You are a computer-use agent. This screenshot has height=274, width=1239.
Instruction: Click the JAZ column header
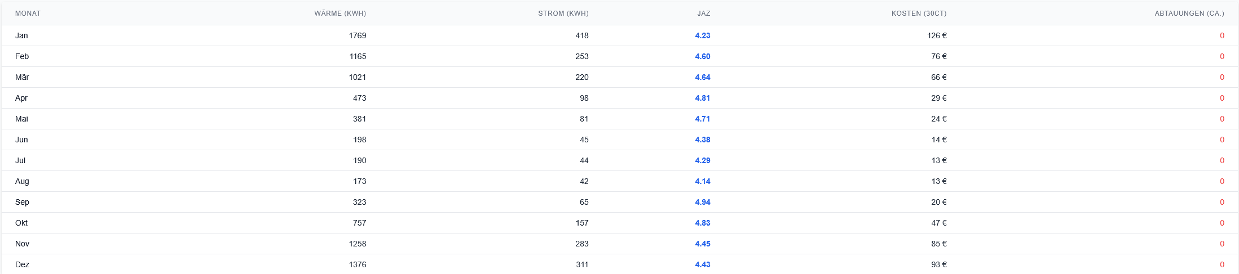[703, 14]
